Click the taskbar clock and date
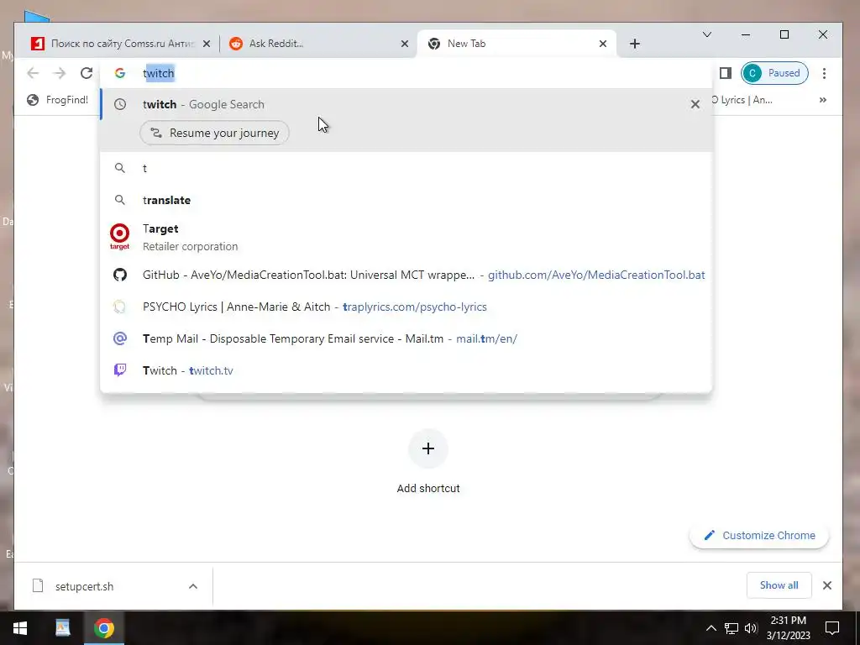The height and width of the screenshot is (645, 860). coord(788,628)
